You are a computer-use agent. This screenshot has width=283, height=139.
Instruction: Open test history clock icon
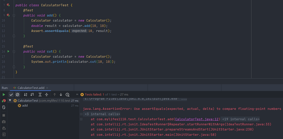tap(68, 94)
